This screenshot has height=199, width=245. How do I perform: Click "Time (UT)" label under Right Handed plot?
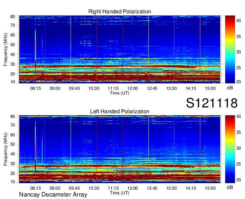point(120,93)
